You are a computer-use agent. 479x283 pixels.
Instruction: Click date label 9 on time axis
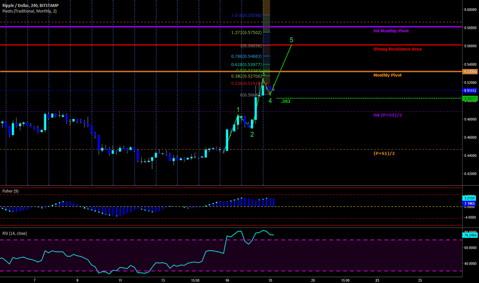[x=77, y=280]
